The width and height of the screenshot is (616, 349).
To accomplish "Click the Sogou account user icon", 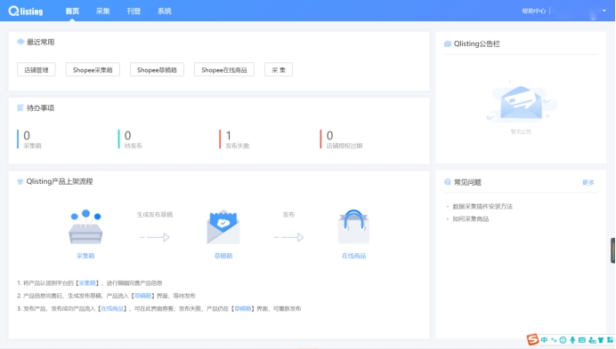I will pyautogui.click(x=592, y=340).
